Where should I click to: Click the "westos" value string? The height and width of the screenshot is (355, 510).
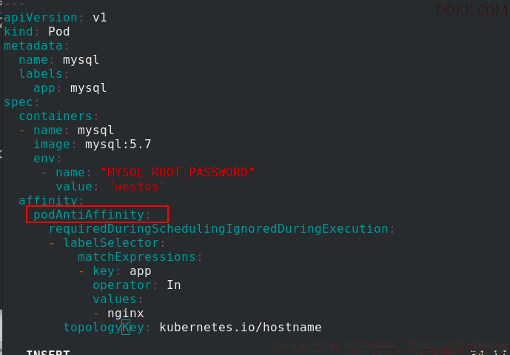point(137,186)
